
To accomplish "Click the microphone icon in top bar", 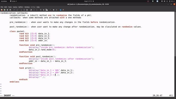I will [x=167, y=1].
